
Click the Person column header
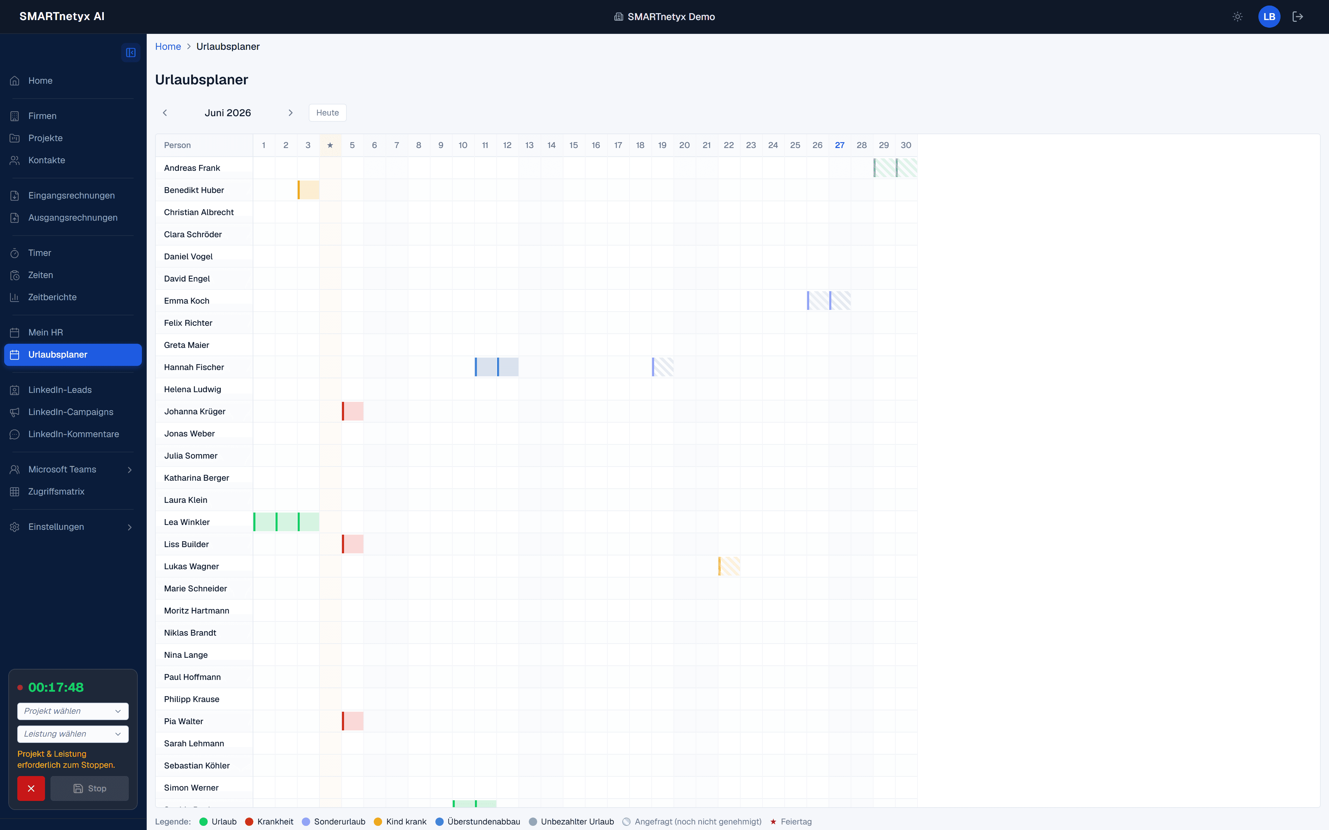point(204,146)
